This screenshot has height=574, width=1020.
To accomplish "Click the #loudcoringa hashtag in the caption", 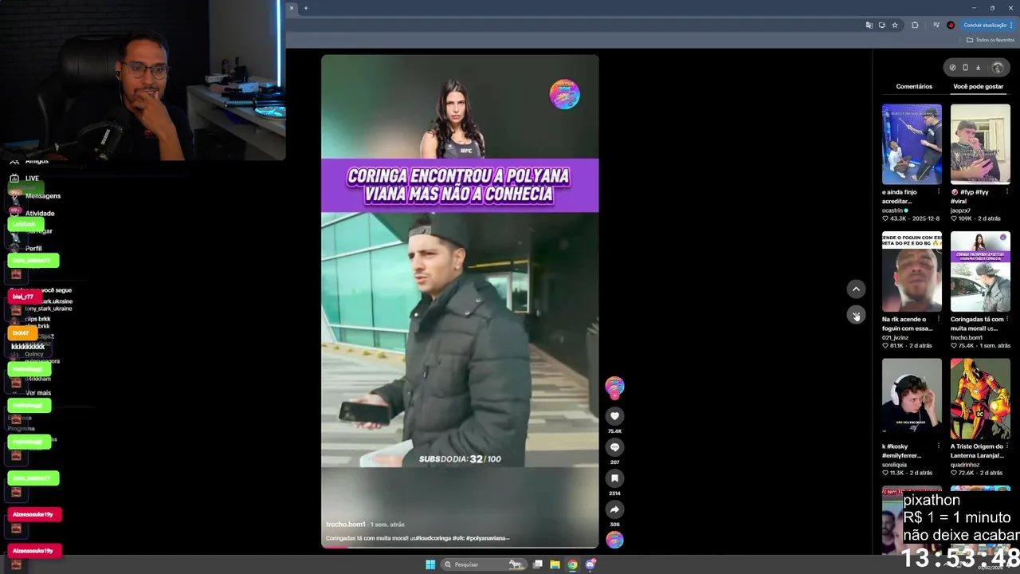I will point(434,538).
